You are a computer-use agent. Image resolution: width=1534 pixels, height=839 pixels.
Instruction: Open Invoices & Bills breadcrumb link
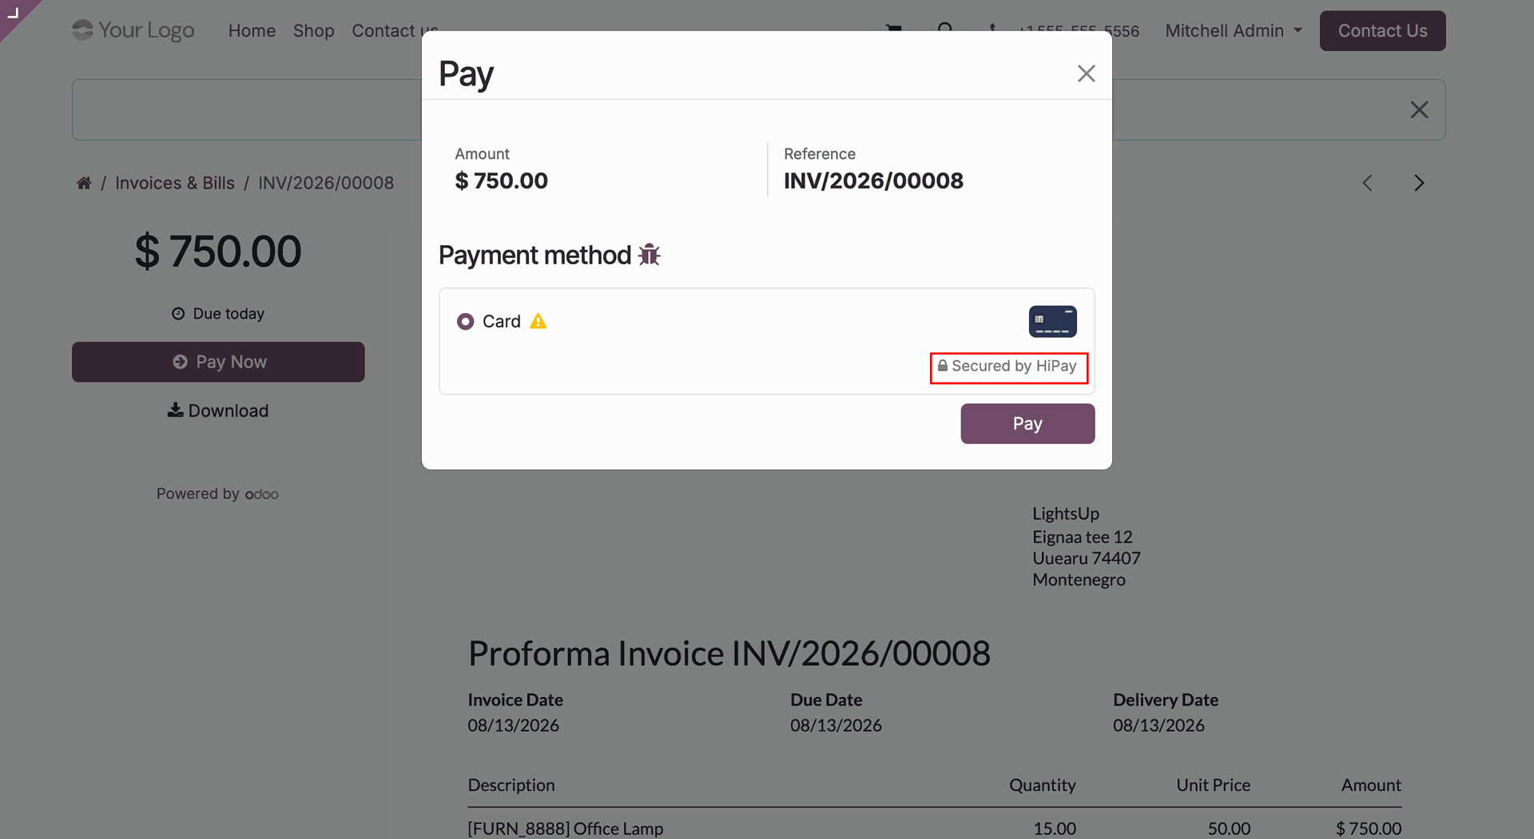pos(175,183)
